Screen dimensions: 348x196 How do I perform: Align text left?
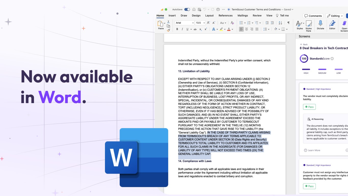(x=241, y=29)
